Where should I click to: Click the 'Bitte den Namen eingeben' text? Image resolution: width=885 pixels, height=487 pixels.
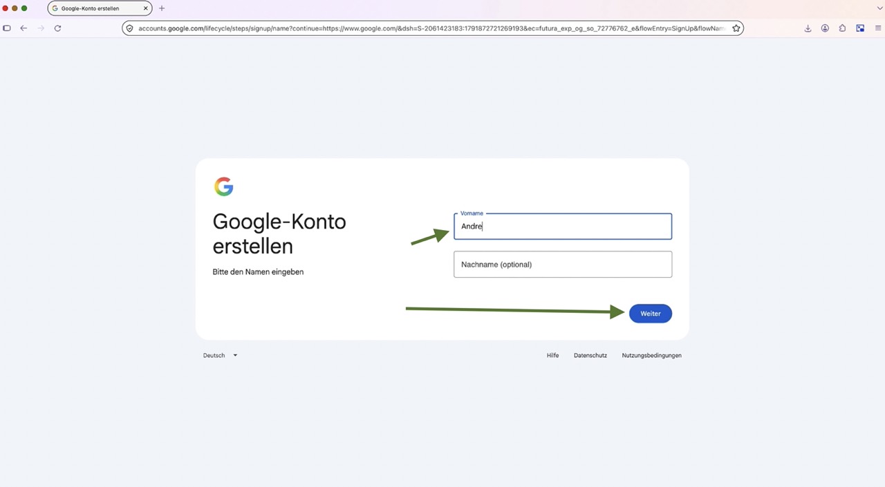click(x=258, y=272)
